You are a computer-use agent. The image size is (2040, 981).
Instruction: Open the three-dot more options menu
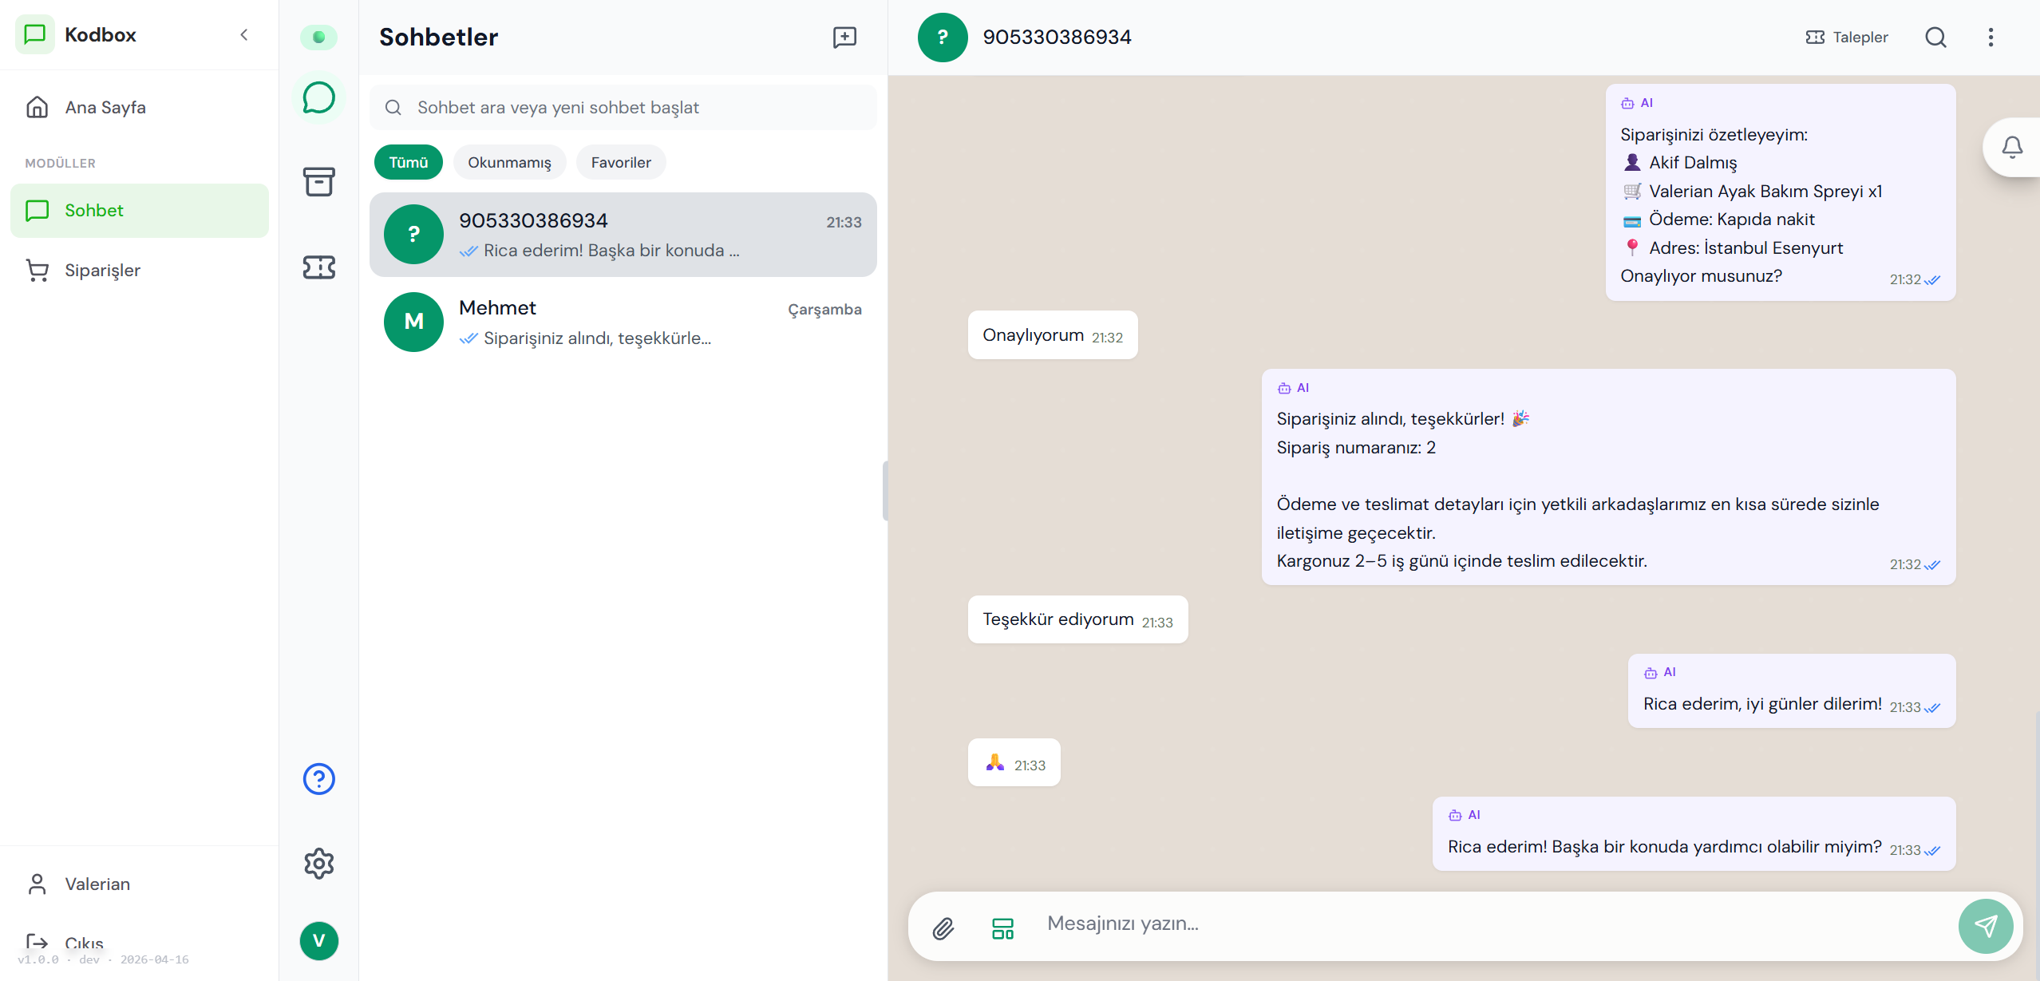(1991, 37)
